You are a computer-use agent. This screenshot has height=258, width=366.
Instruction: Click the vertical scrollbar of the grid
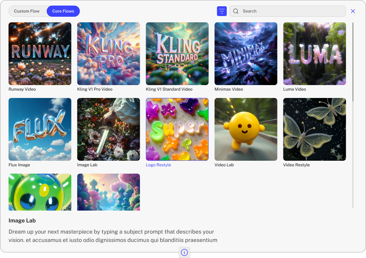pyautogui.click(x=353, y=62)
